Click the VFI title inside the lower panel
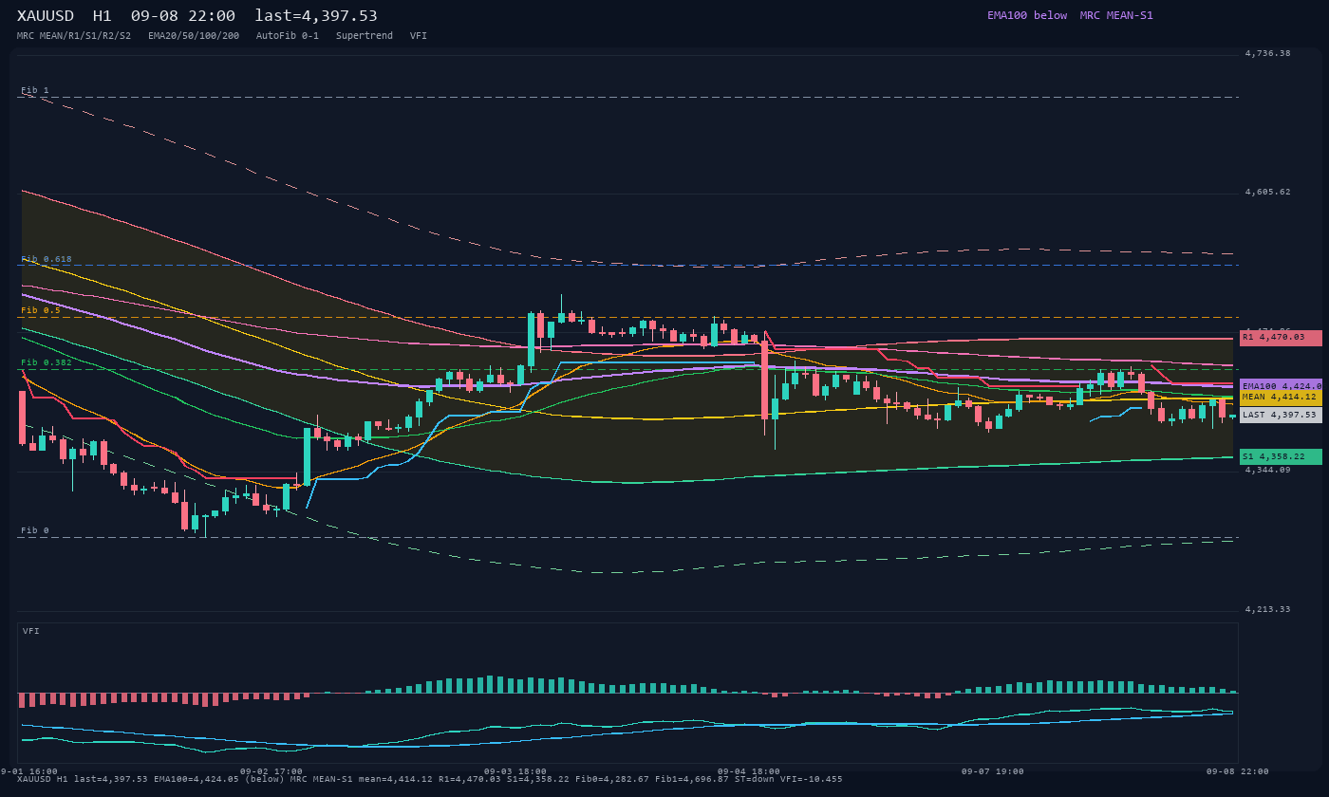This screenshot has width=1329, height=797. [31, 631]
